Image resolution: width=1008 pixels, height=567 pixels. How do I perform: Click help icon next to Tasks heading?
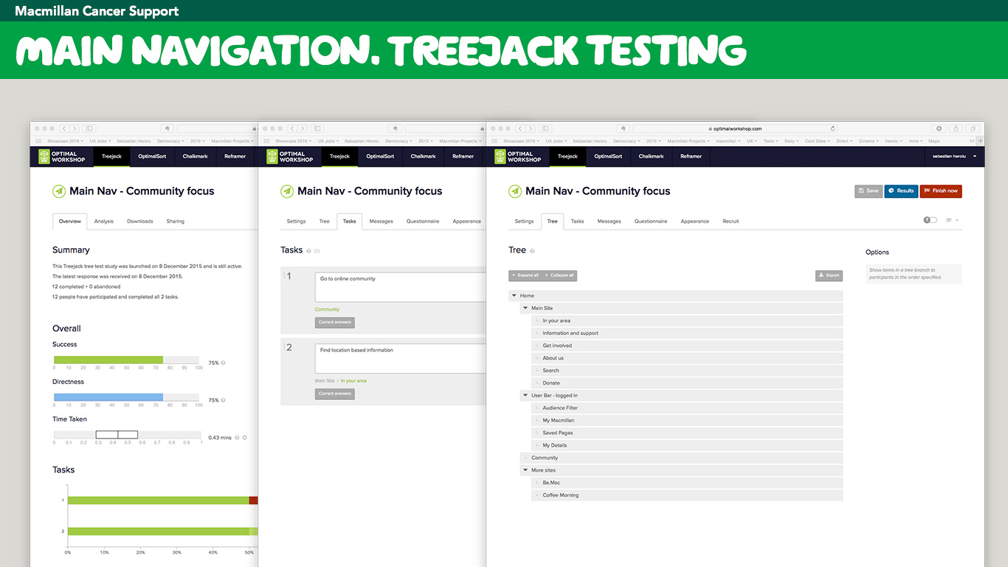coord(308,251)
